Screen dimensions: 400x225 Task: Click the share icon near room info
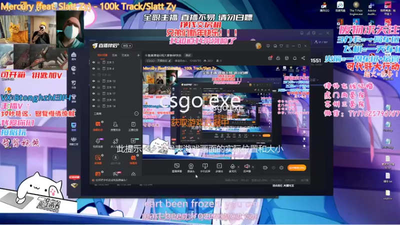tap(303, 58)
